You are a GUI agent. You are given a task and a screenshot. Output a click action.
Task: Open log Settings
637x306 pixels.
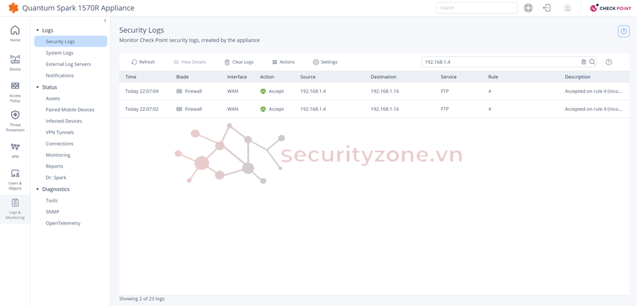[325, 62]
